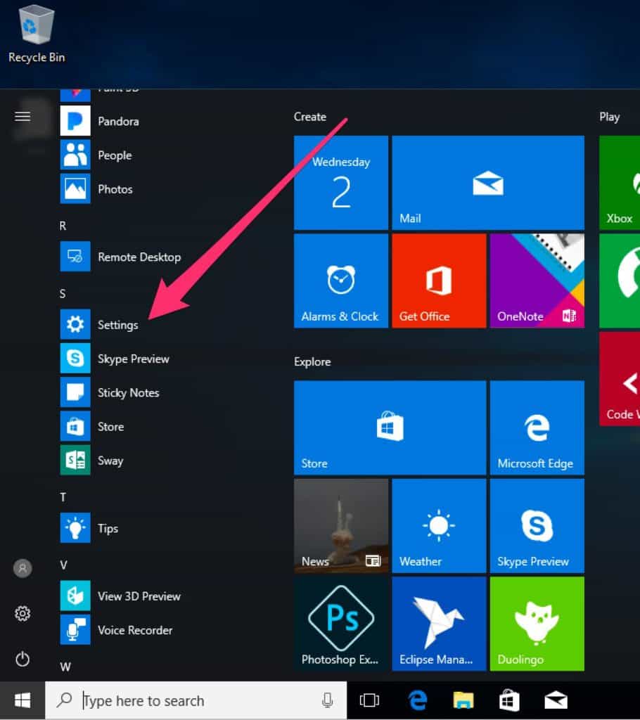Click the Play group heading
Screen dimensions: 640x720
(x=610, y=117)
